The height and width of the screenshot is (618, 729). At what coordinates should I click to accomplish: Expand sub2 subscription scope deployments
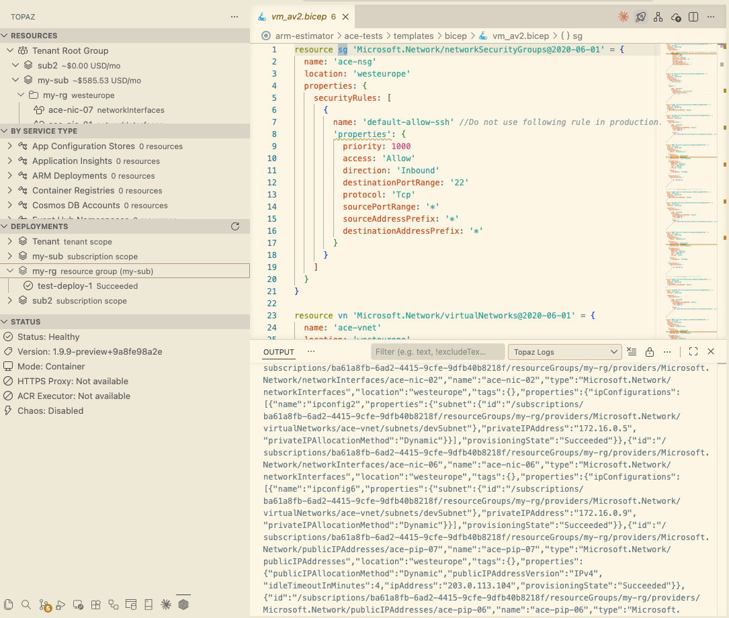click(x=10, y=301)
